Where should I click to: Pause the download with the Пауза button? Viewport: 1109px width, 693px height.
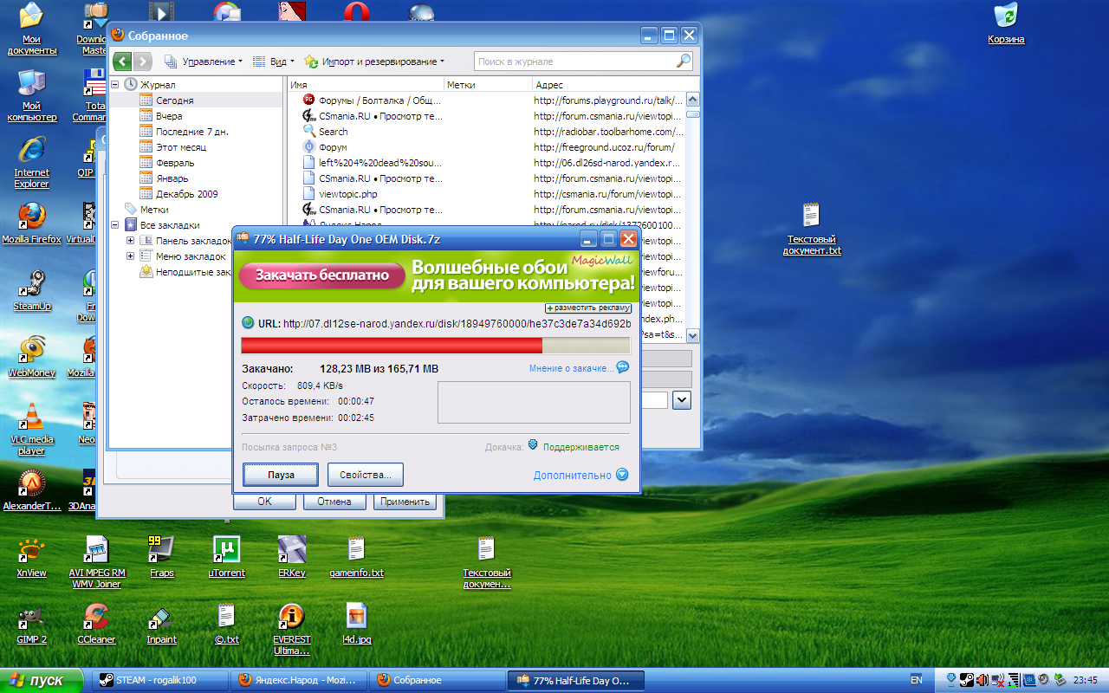pos(281,475)
